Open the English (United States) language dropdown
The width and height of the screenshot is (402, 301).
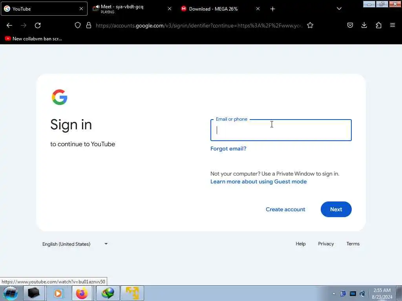click(75, 244)
